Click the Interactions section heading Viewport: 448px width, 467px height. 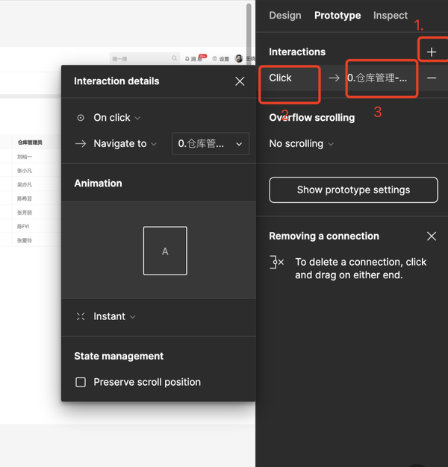coord(297,52)
